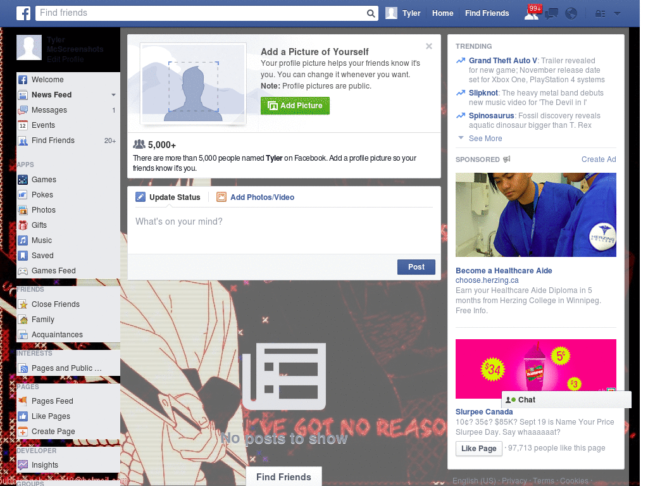This screenshot has height=486, width=648.
Task: Open Find Friends in the top bar
Action: (487, 13)
